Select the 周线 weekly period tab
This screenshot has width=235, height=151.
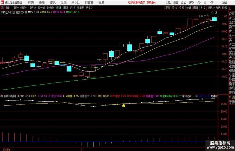(66, 8)
